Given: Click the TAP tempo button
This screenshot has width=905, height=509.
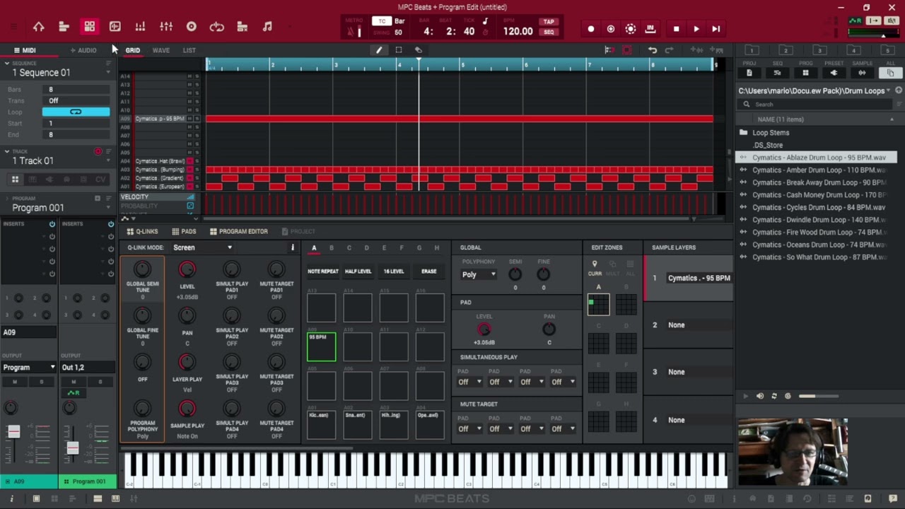Looking at the screenshot, I should (x=549, y=22).
